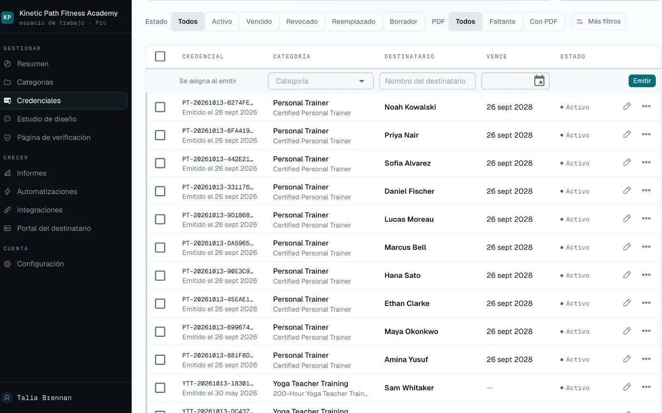Click the edit pencil for Hana Sato
Image resolution: width=662 pixels, height=413 pixels.
pos(627,275)
